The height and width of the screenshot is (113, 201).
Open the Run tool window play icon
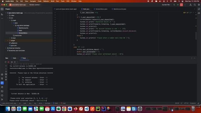[2, 83]
